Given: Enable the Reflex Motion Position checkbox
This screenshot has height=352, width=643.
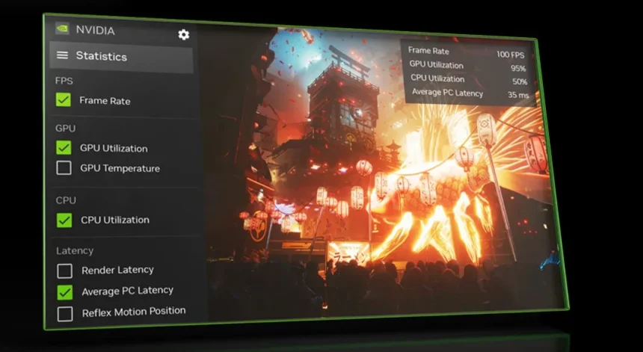Looking at the screenshot, I should [65, 313].
